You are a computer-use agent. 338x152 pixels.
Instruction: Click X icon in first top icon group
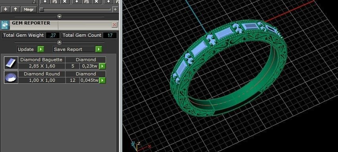(x=64, y=2)
